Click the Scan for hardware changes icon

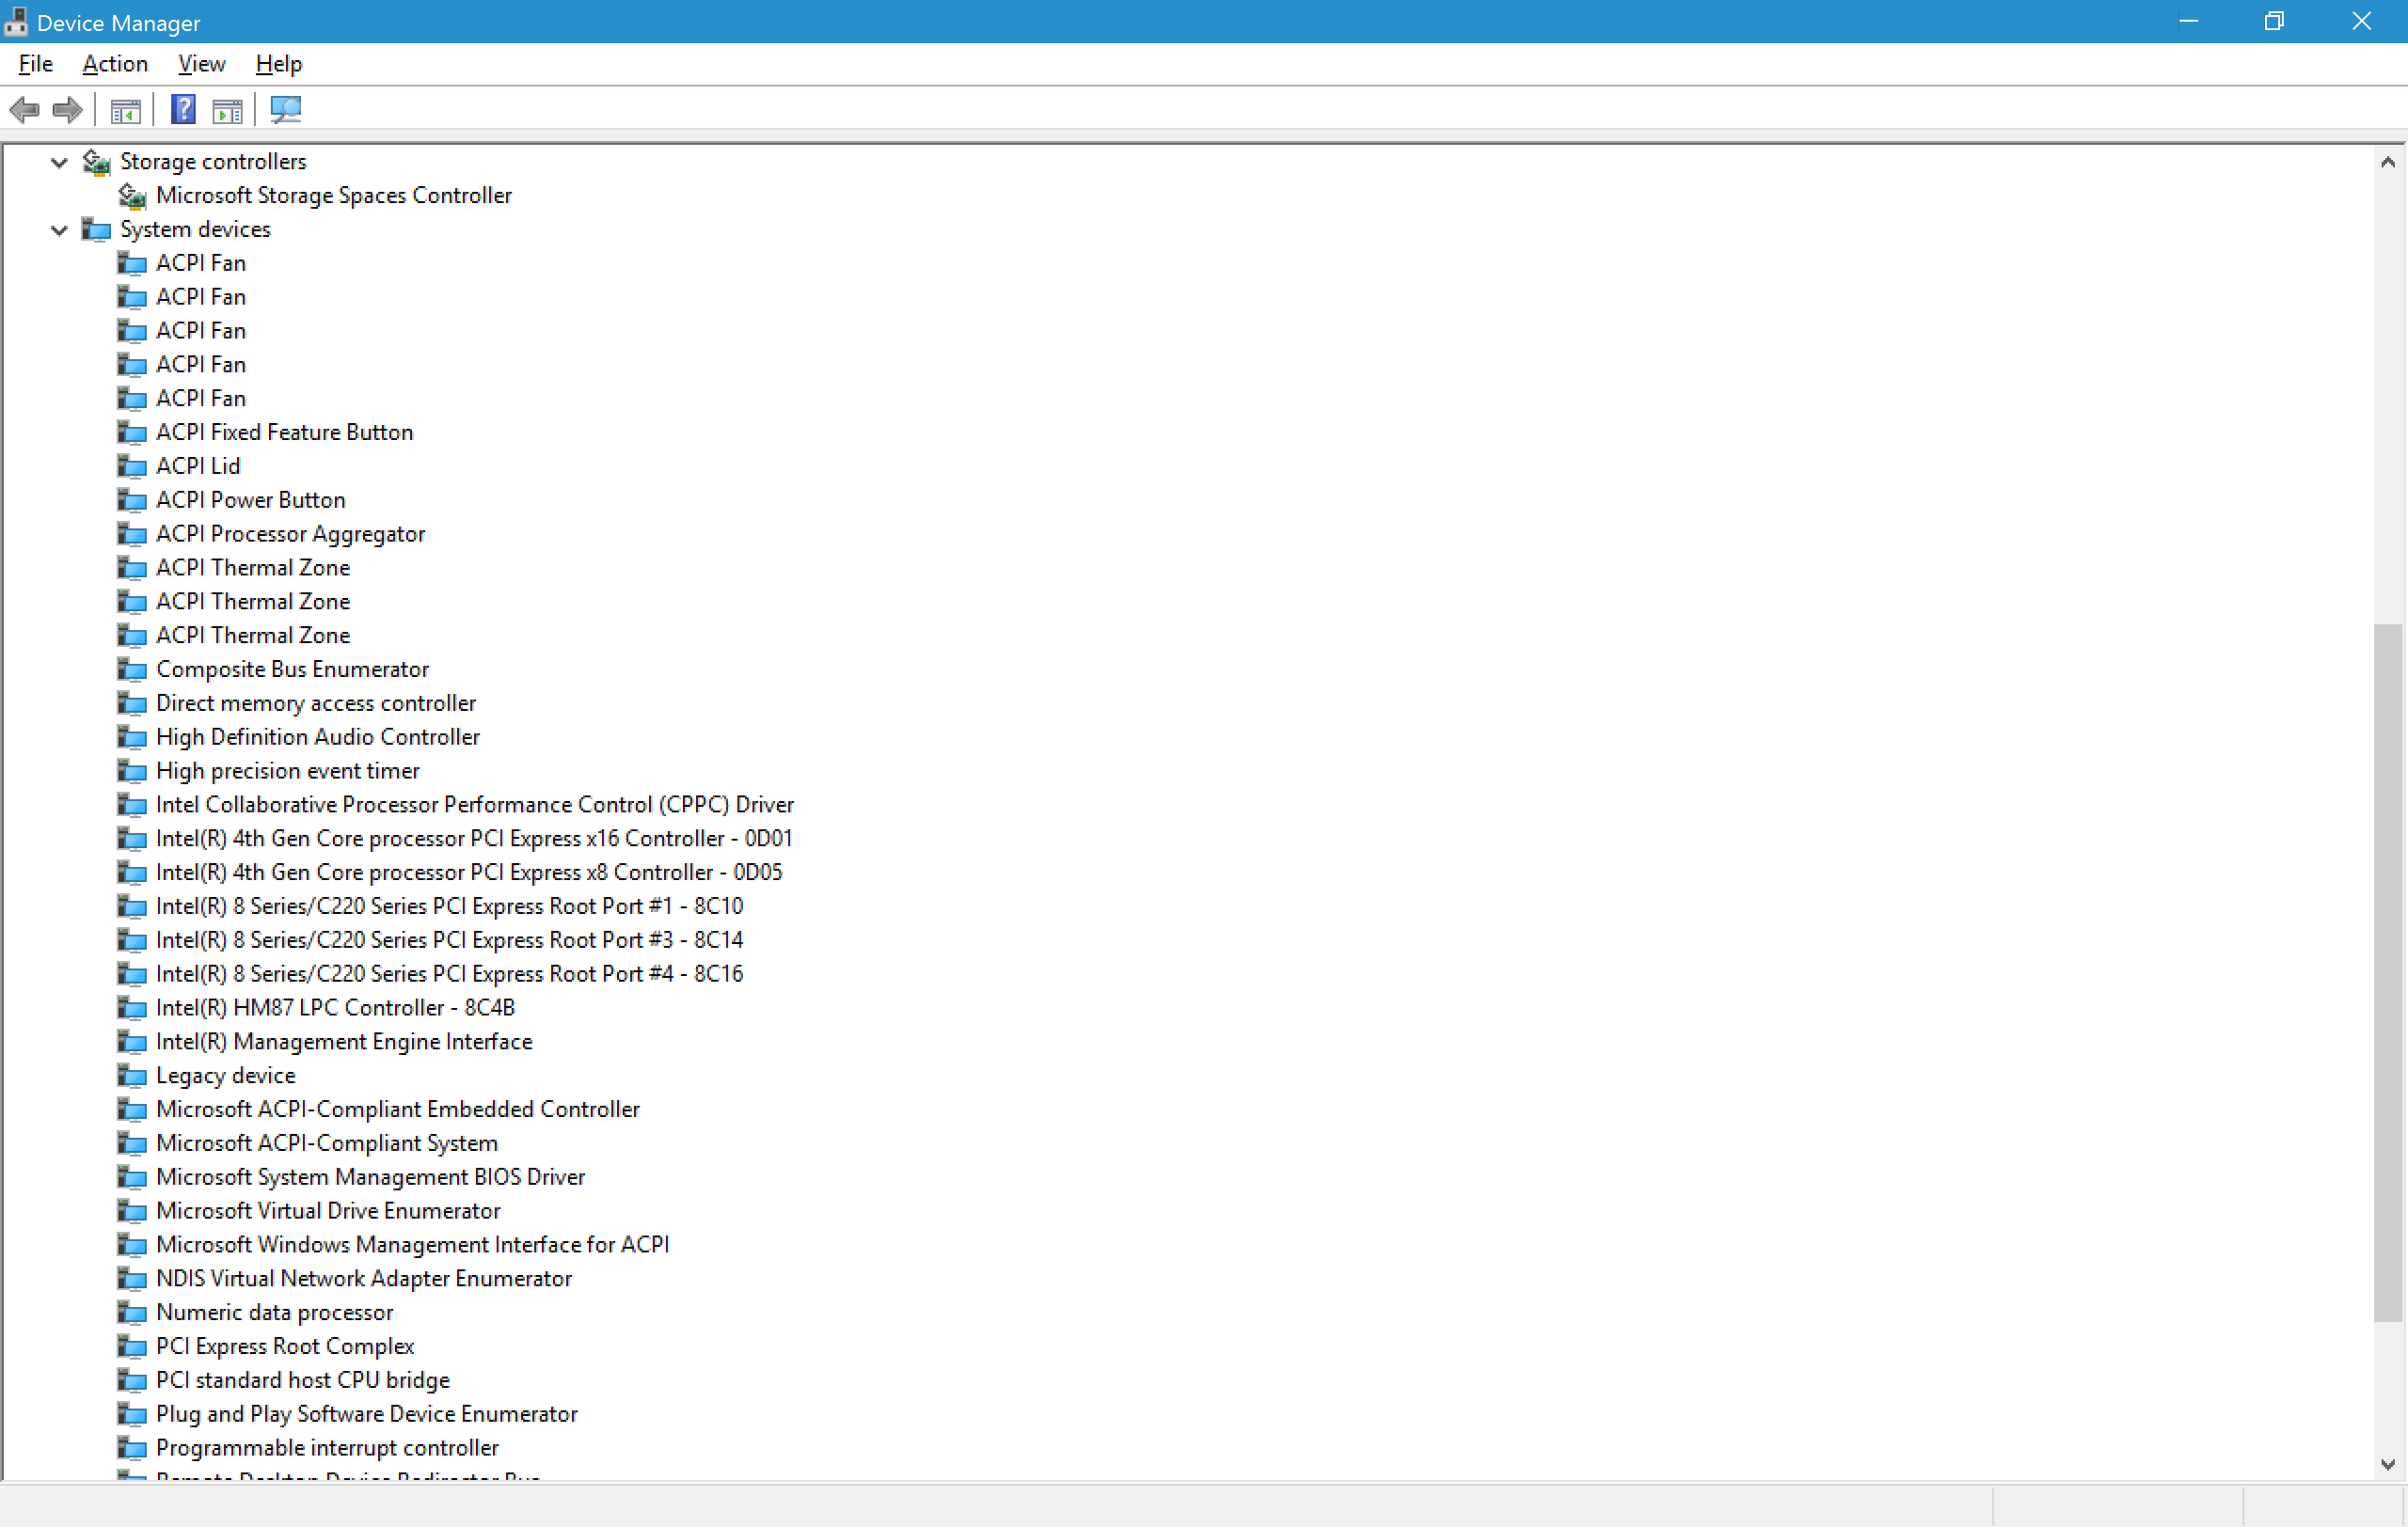coord(286,109)
